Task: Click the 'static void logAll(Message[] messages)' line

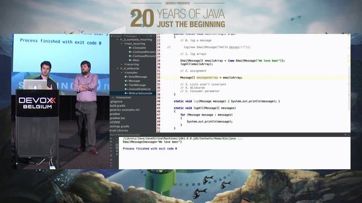Action: (205, 108)
